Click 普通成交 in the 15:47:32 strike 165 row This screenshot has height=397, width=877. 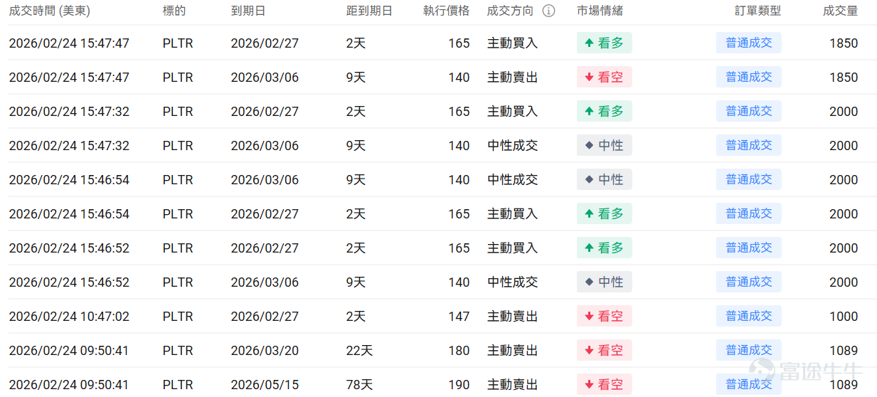749,111
